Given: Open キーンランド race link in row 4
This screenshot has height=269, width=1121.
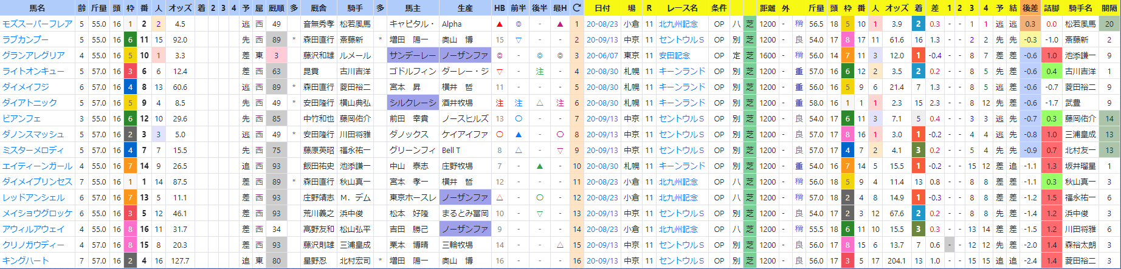Looking at the screenshot, I should [682, 72].
